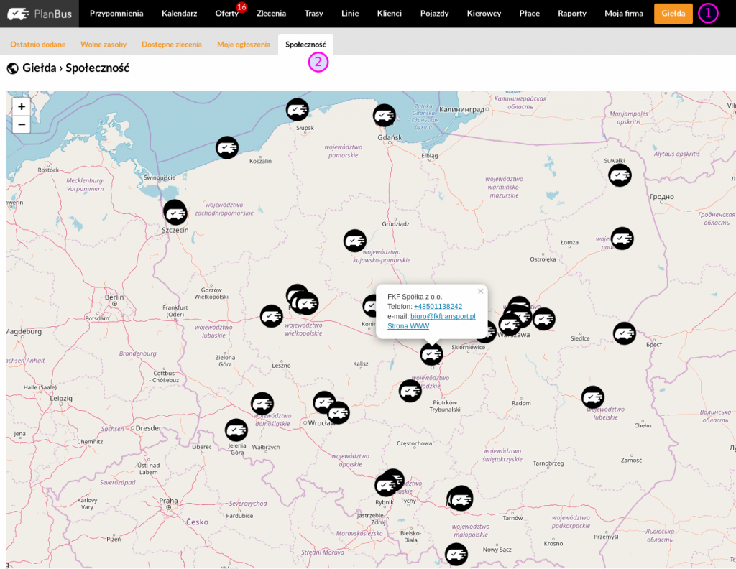Select the bus marker in lubelskie

(593, 397)
